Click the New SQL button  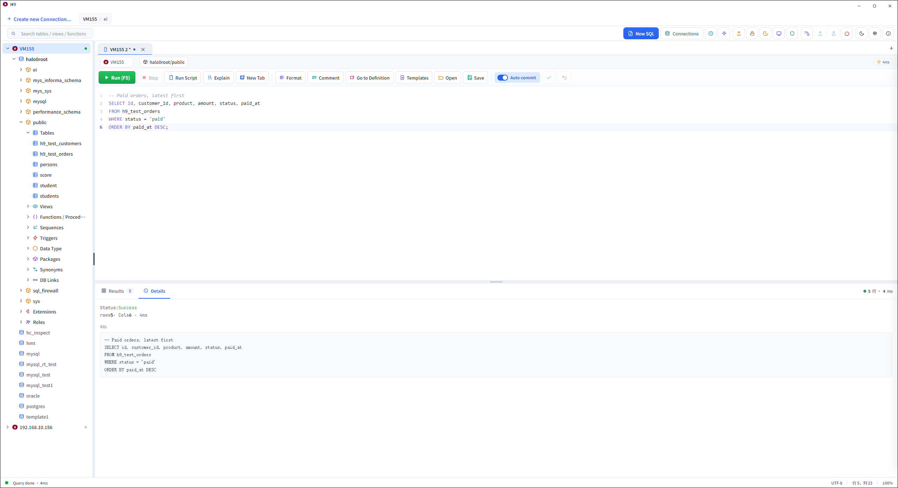click(641, 34)
